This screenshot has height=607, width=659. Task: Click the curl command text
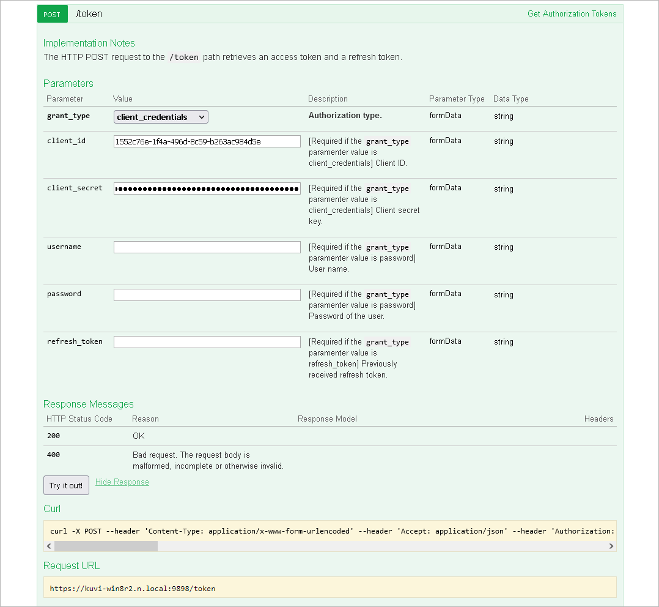click(x=332, y=531)
